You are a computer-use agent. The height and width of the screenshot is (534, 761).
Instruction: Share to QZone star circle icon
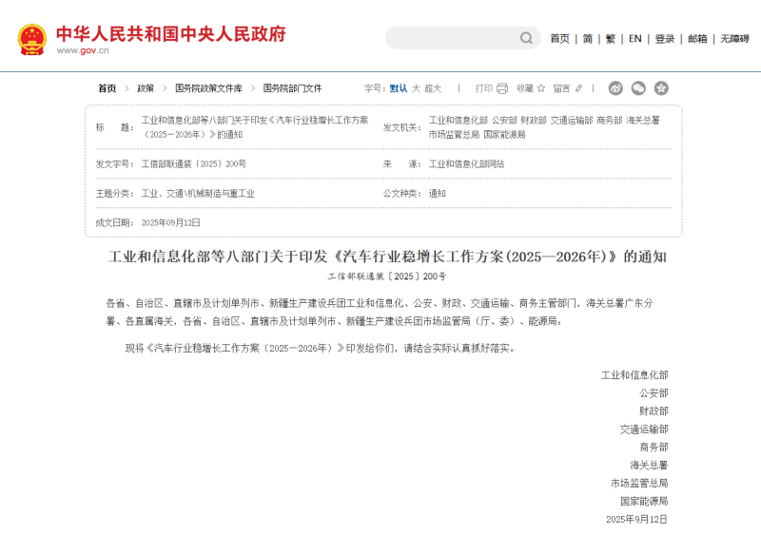click(661, 88)
